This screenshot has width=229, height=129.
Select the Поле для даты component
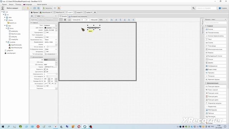pyautogui.click(x=215, y=96)
